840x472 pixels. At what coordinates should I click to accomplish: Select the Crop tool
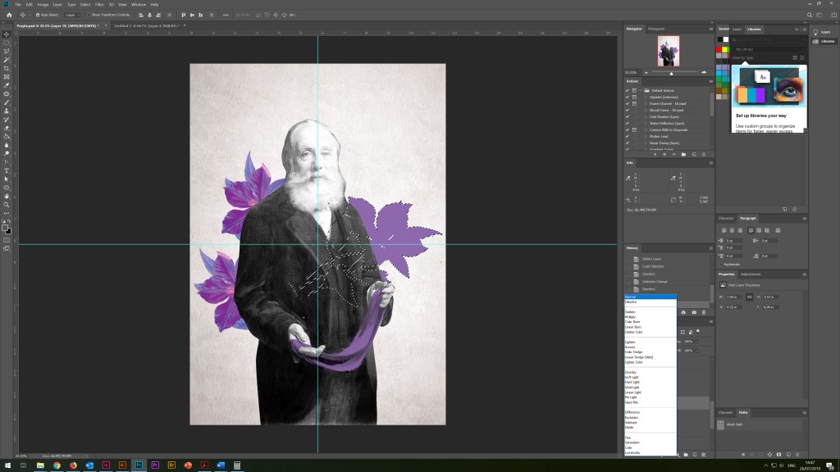pos(7,68)
